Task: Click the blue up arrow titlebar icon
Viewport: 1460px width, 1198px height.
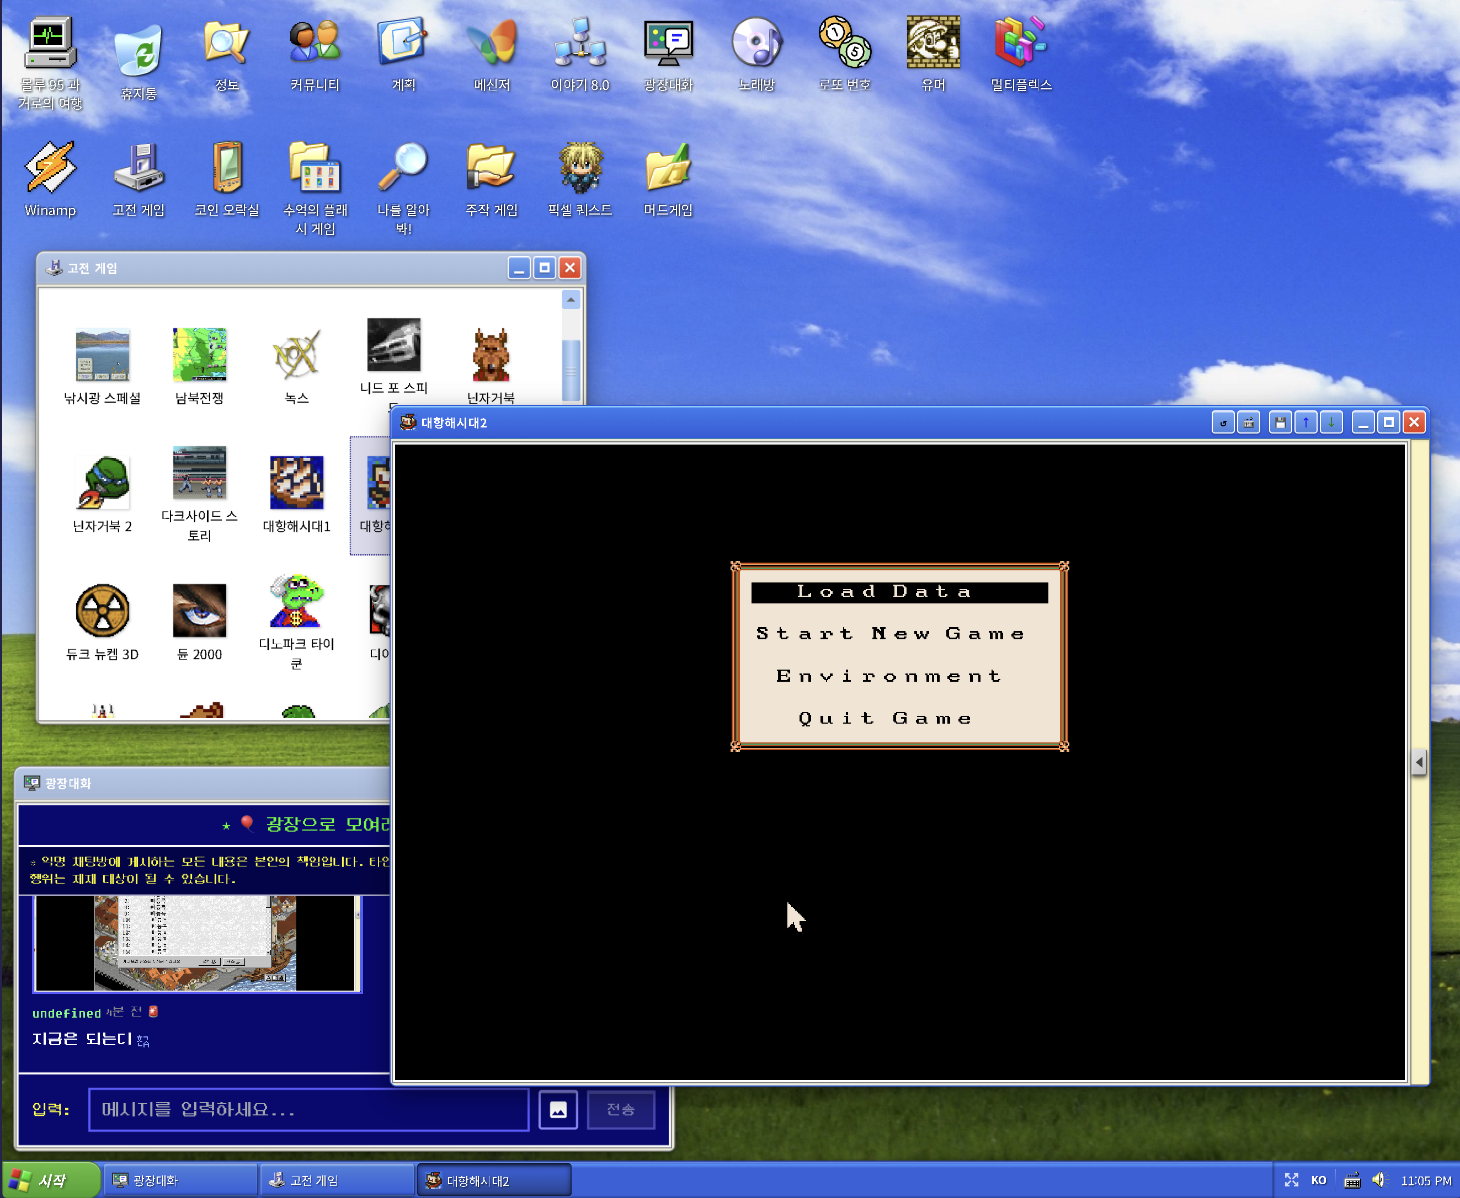Action: [1306, 422]
